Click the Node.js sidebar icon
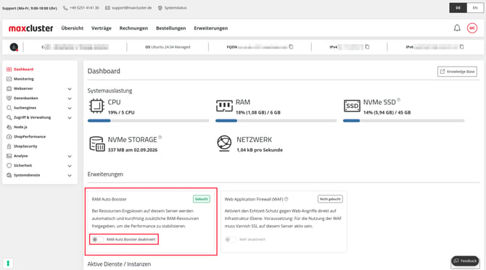 pyautogui.click(x=9, y=127)
